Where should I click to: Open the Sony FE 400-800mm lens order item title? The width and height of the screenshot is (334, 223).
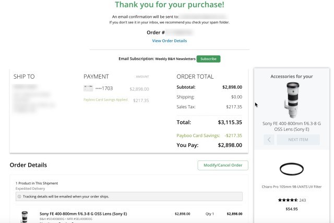(83, 214)
